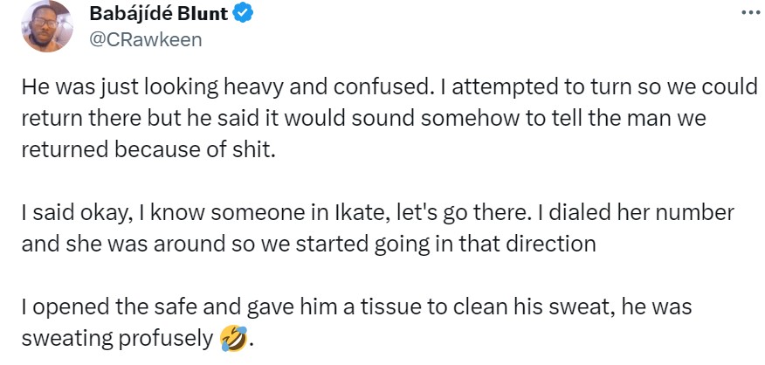
Task: Click the blue verified checkmark badge
Action: point(245,15)
